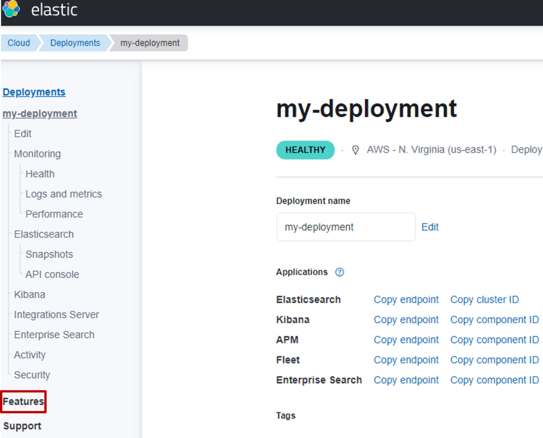
Task: Click the location pin icon
Action: point(356,150)
